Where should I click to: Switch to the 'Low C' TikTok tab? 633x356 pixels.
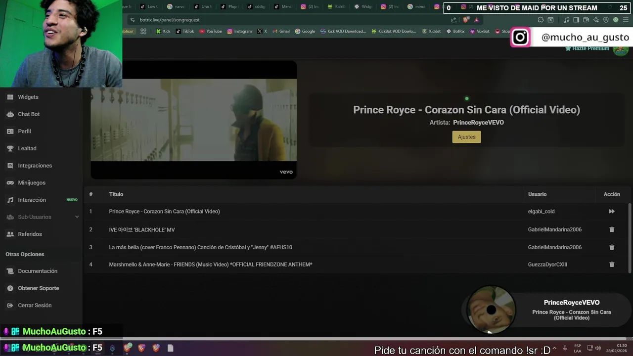(x=149, y=7)
